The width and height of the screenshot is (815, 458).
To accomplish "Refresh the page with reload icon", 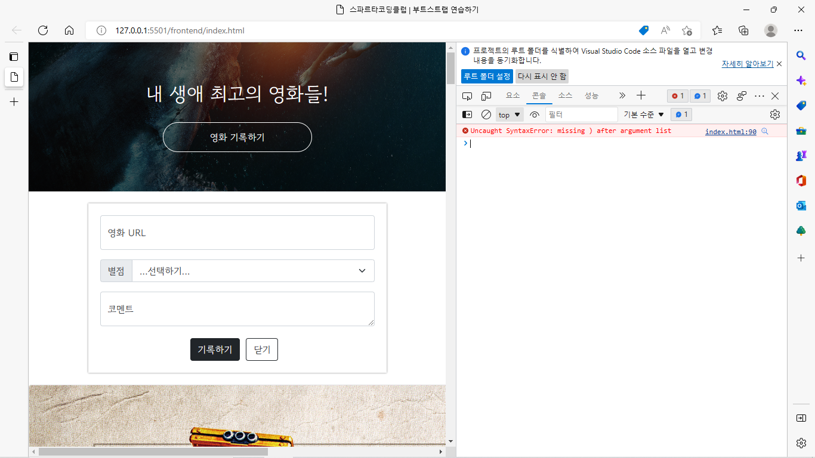I will click(43, 30).
